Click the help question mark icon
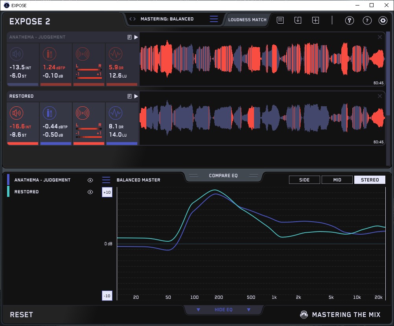 point(367,20)
